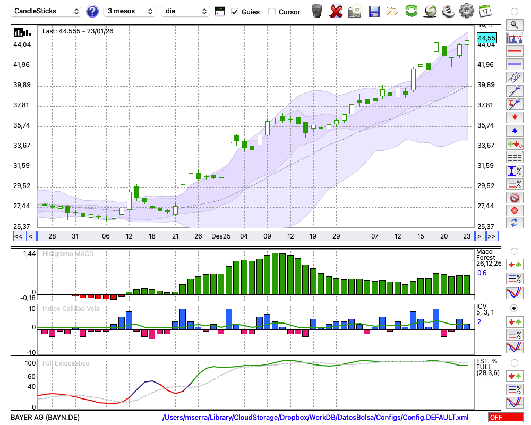Expand the dia interval dropdown
This screenshot has height=425, width=531.
tap(185, 11)
